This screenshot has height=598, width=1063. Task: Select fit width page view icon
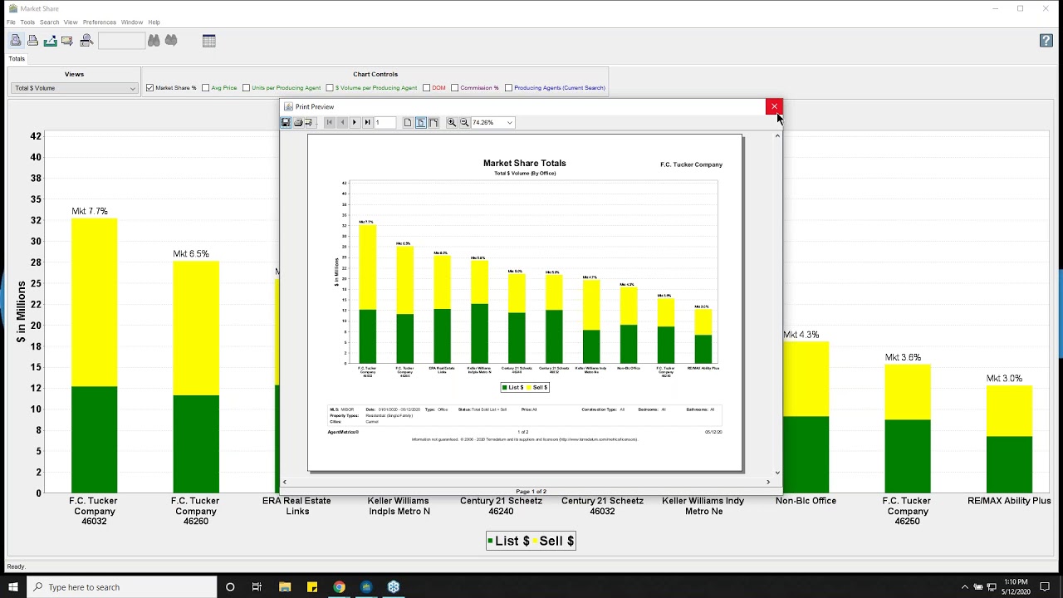(x=434, y=123)
